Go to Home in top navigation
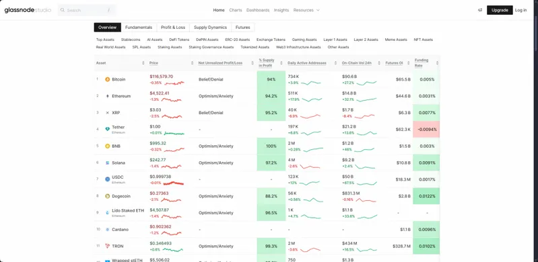 click(219, 10)
